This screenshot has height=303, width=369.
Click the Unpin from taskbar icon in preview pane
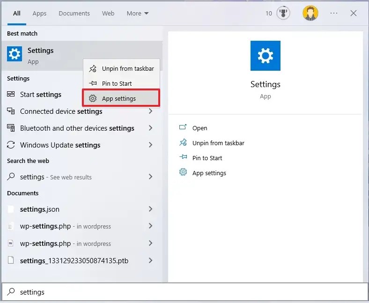(x=183, y=142)
